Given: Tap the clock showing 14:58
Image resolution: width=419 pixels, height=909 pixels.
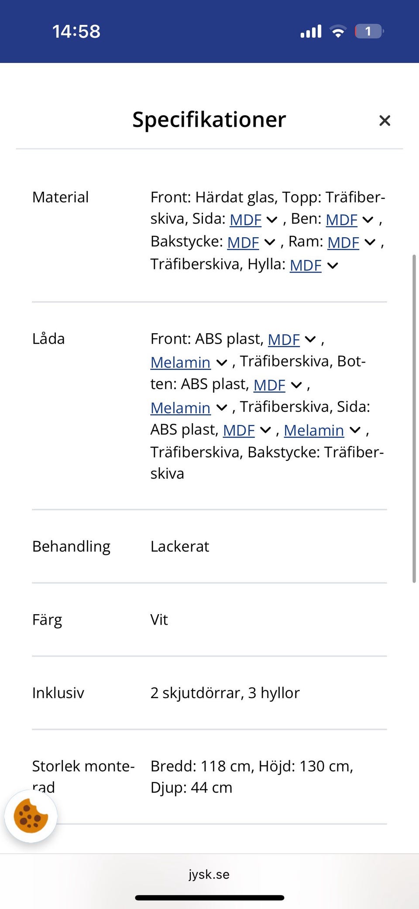Looking at the screenshot, I should pos(76,31).
